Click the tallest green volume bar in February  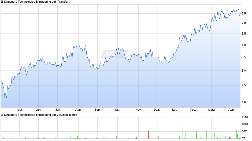click(195, 131)
